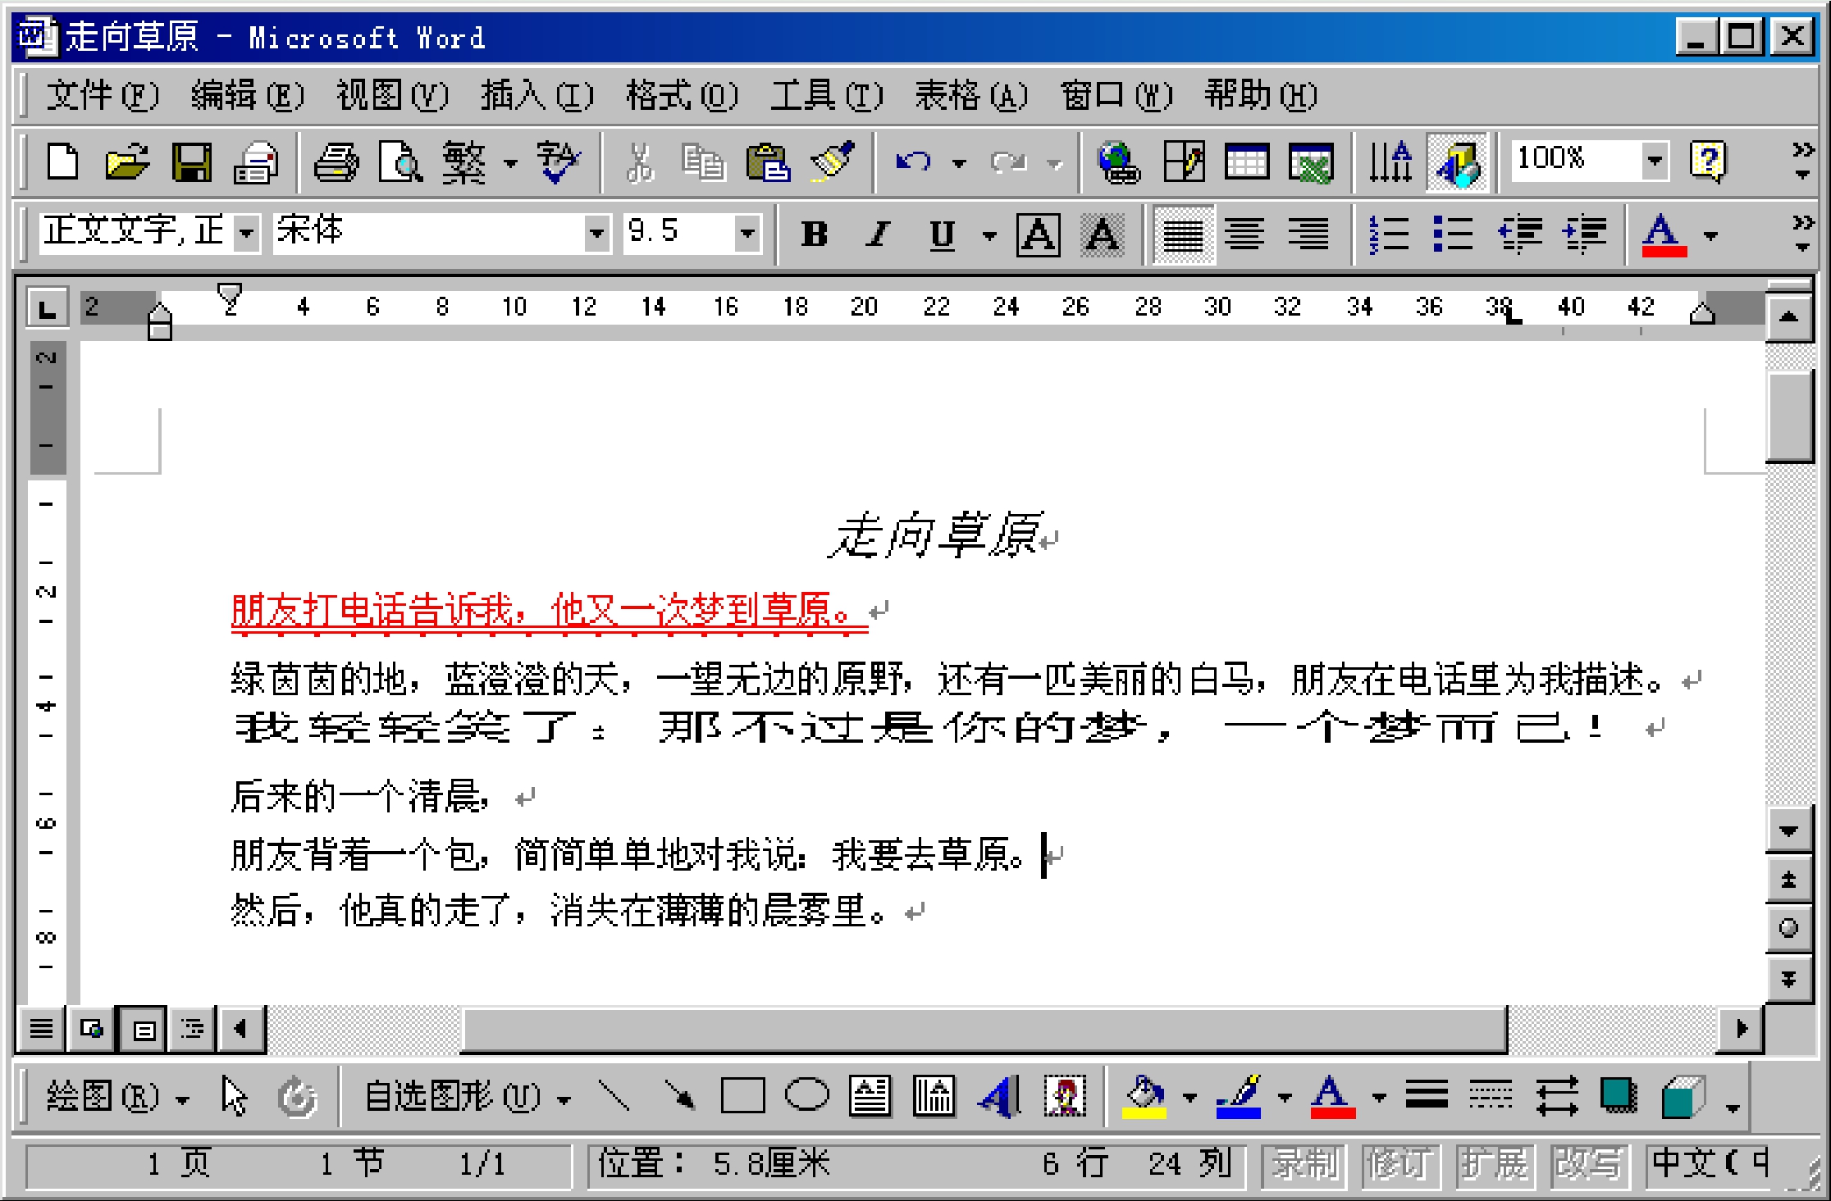Toggle Bold formatting button
Viewport: 1831px width, 1201px height.
point(814,234)
